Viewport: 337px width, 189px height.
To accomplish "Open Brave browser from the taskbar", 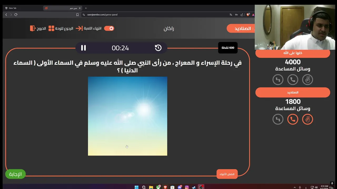I will [165, 187].
